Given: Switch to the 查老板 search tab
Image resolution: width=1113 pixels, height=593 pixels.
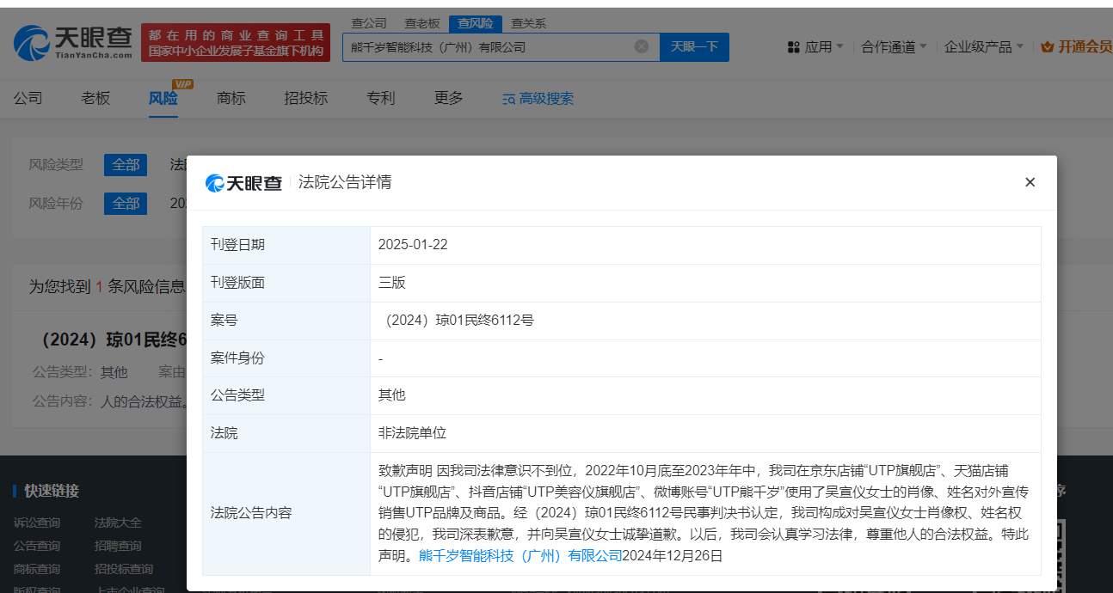Looking at the screenshot, I should [422, 23].
